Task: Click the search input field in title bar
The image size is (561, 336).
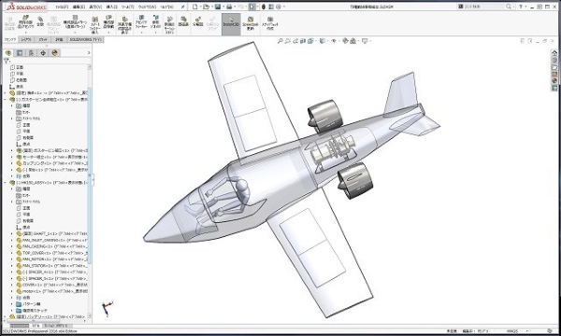Action: (484, 7)
